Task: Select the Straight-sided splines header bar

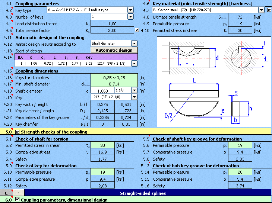Action: tap(147, 193)
